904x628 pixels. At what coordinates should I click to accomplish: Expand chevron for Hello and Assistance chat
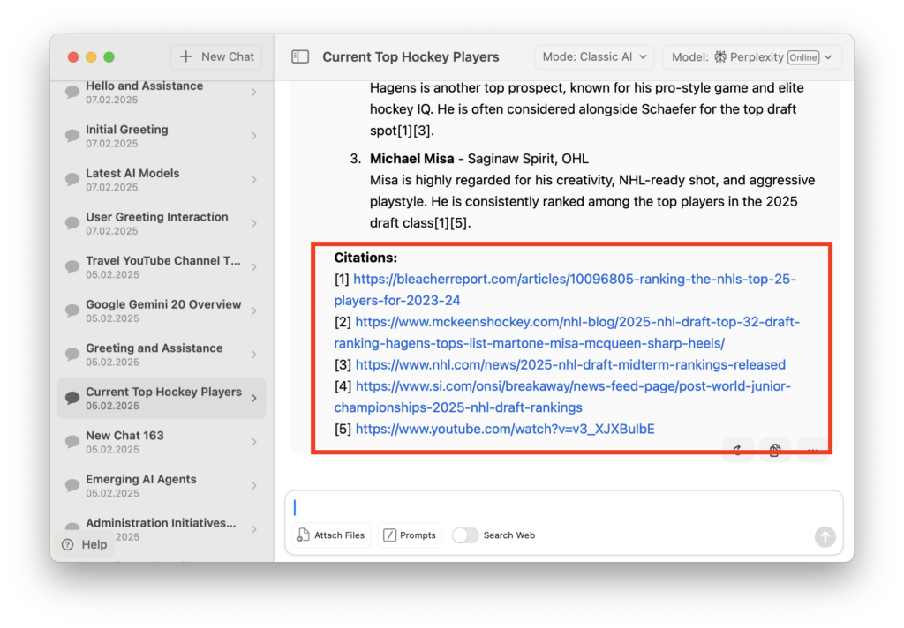point(254,93)
